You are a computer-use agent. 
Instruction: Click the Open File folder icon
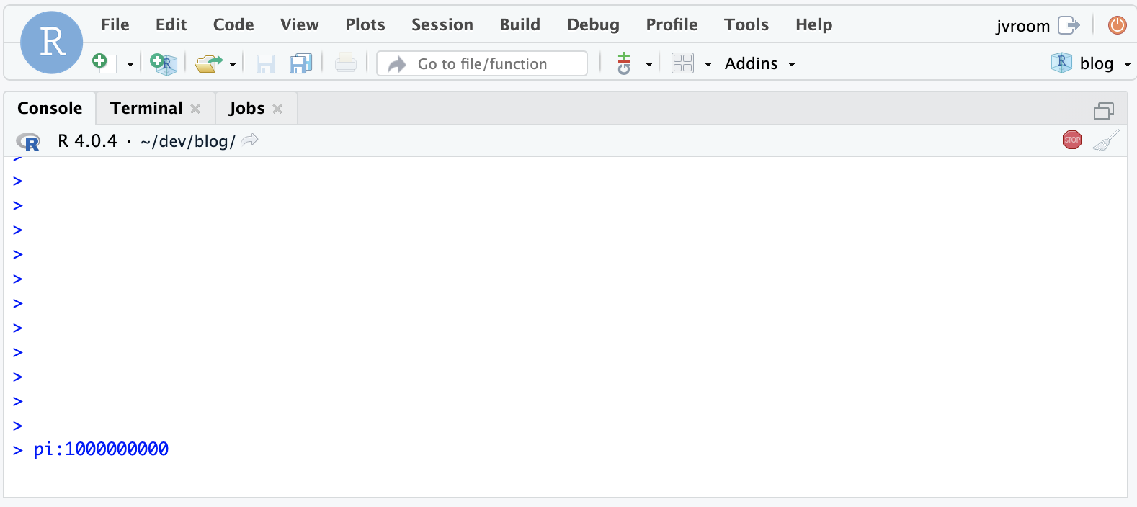(x=208, y=63)
